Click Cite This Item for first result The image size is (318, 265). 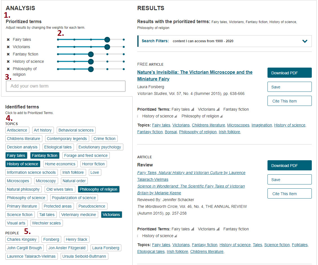click(289, 101)
